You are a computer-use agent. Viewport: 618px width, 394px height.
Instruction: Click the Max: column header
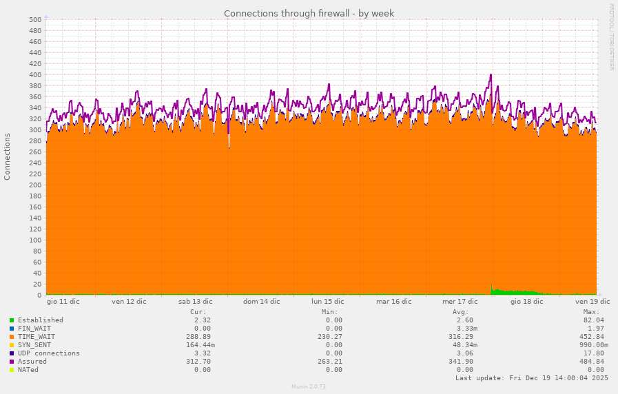(592, 311)
